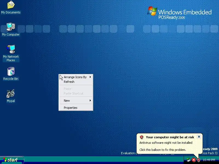Choose Properties from the context menu
This screenshot has width=219, height=164.
76,108
